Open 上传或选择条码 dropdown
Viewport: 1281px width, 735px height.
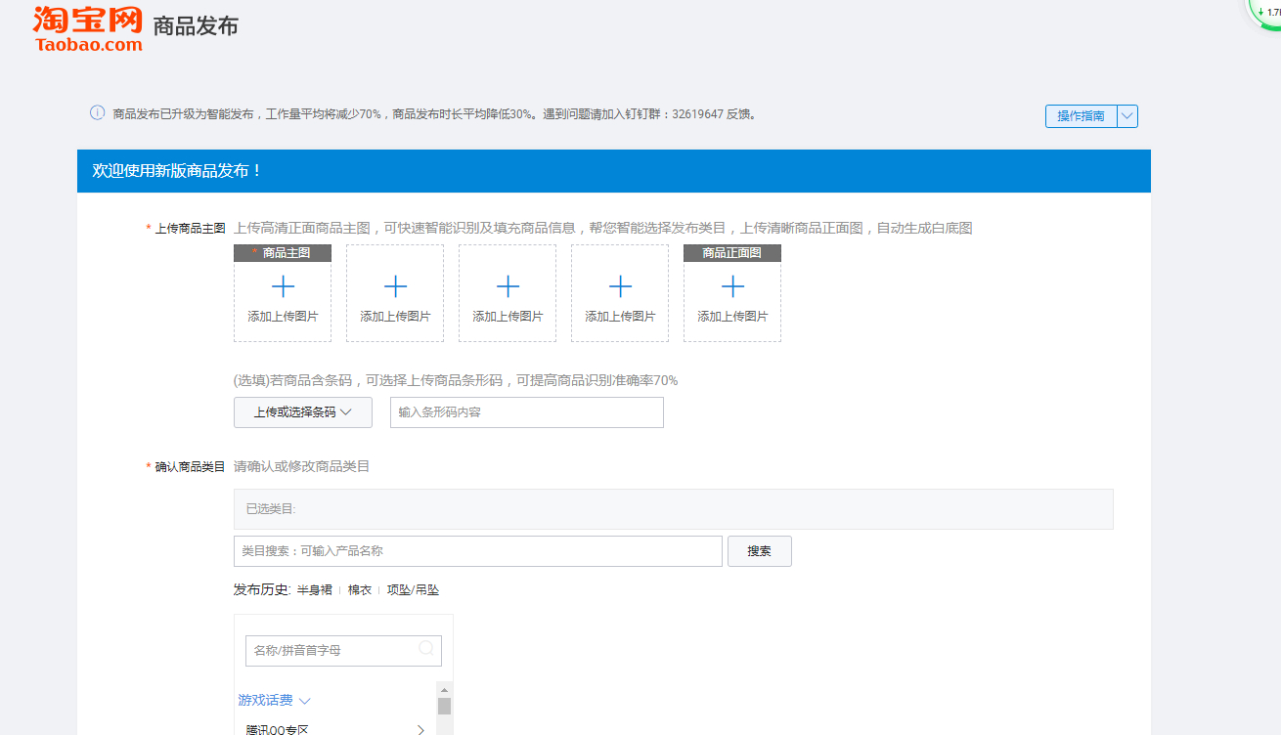pyautogui.click(x=303, y=412)
